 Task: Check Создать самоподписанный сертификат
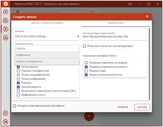pos(14,106)
